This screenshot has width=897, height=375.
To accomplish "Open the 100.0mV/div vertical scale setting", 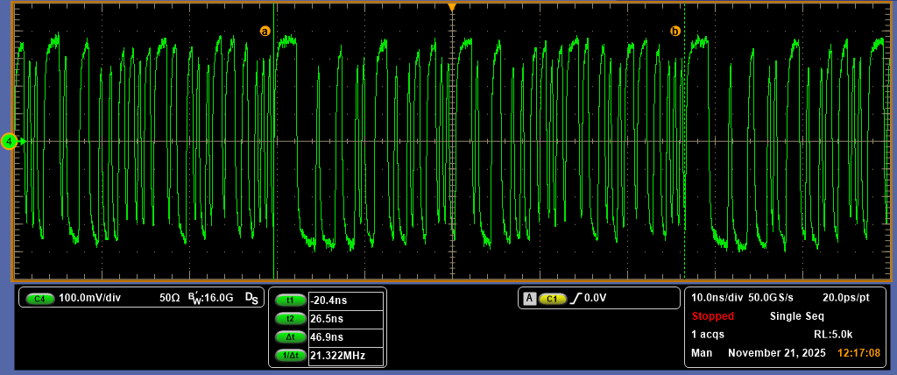I will pos(89,298).
